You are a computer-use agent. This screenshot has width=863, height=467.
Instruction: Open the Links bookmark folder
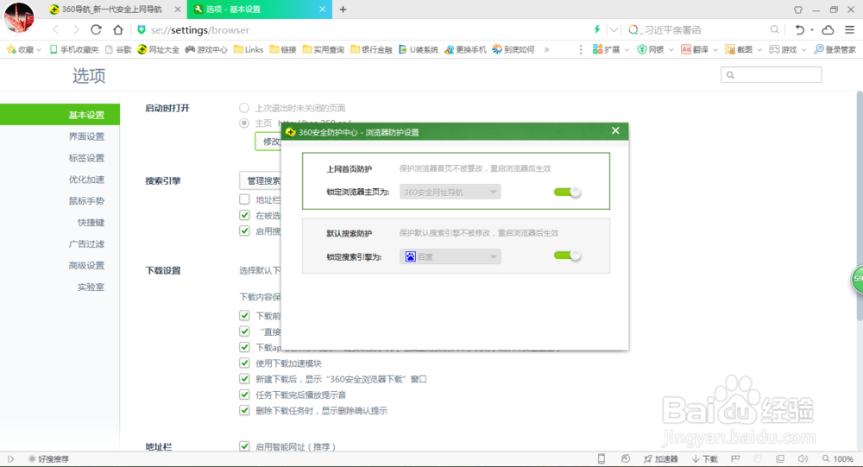click(249, 49)
